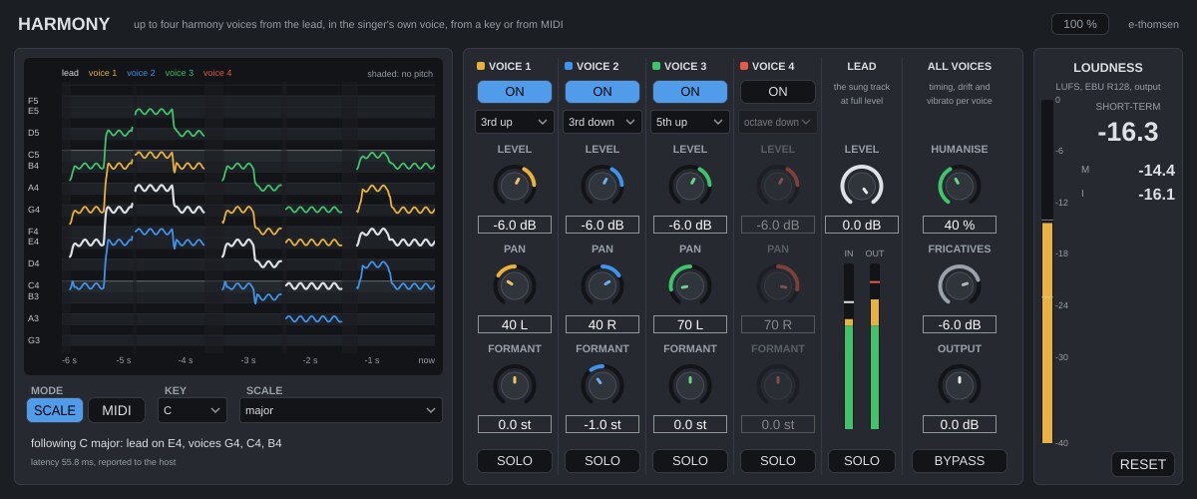Screen dimensions: 1197x499
Task: Click Voice 1 FORMANT knob
Action: pyautogui.click(x=515, y=384)
